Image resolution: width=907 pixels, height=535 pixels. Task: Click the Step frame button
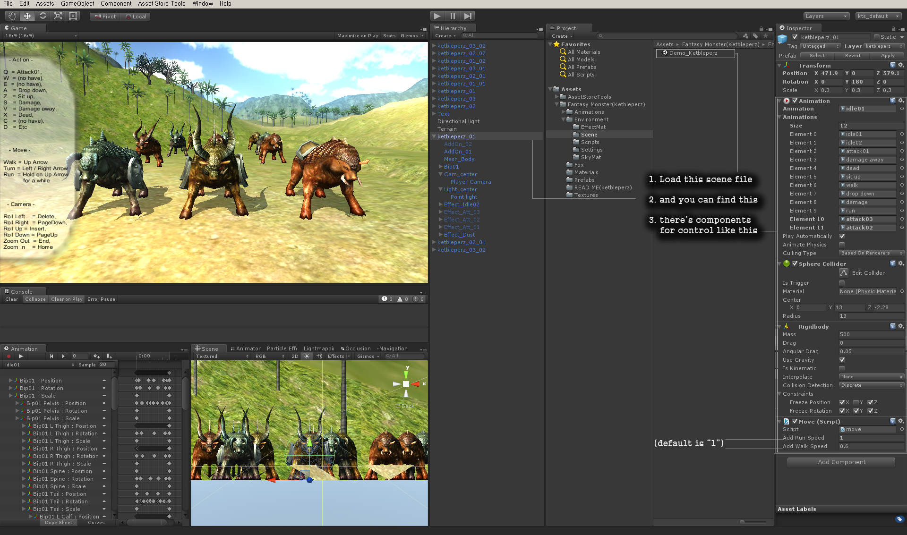(x=468, y=16)
